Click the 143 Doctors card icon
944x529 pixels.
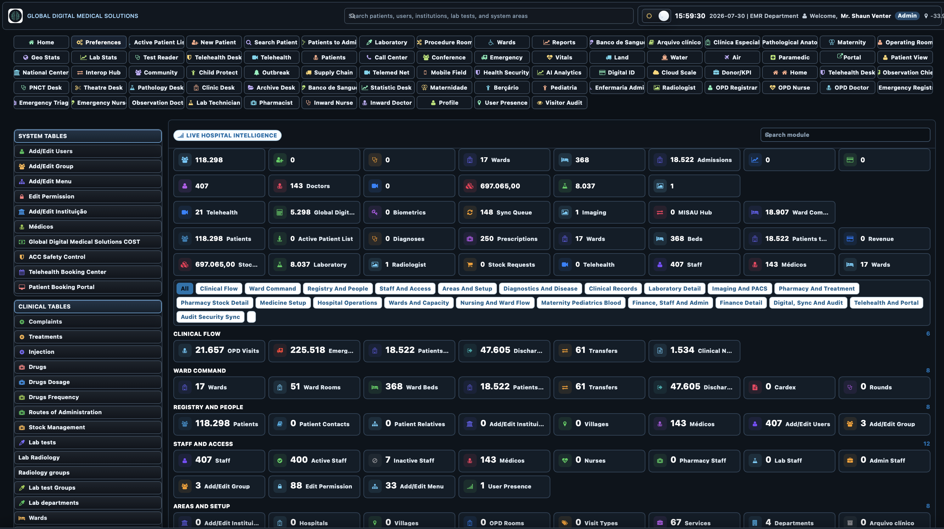coord(280,186)
